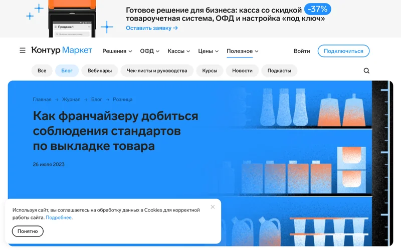Click the Войти login link
Image resolution: width=401 pixels, height=250 pixels.
(302, 51)
